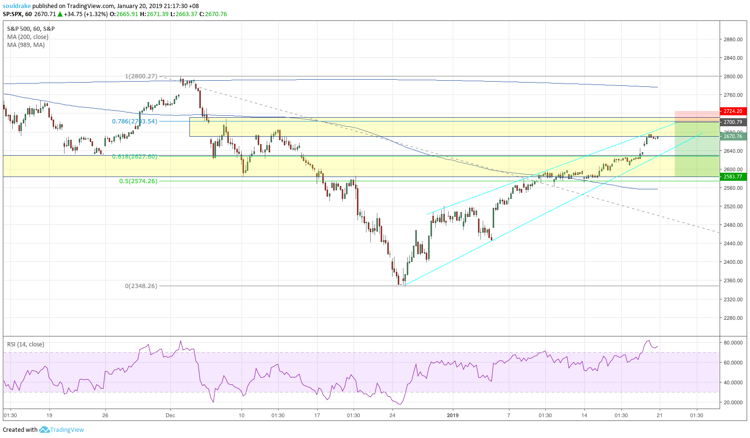Click the 2840.00 price axis tick

pyautogui.click(x=733, y=58)
